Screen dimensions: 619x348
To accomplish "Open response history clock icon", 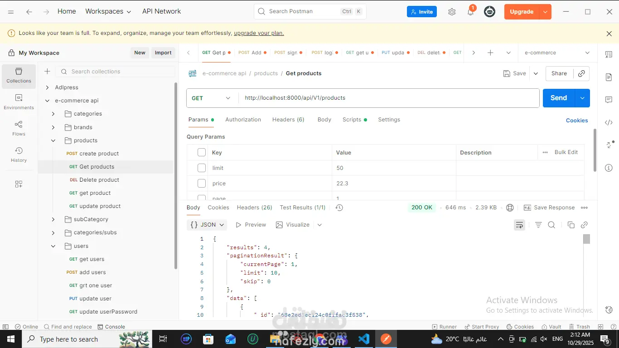I will coord(339,208).
